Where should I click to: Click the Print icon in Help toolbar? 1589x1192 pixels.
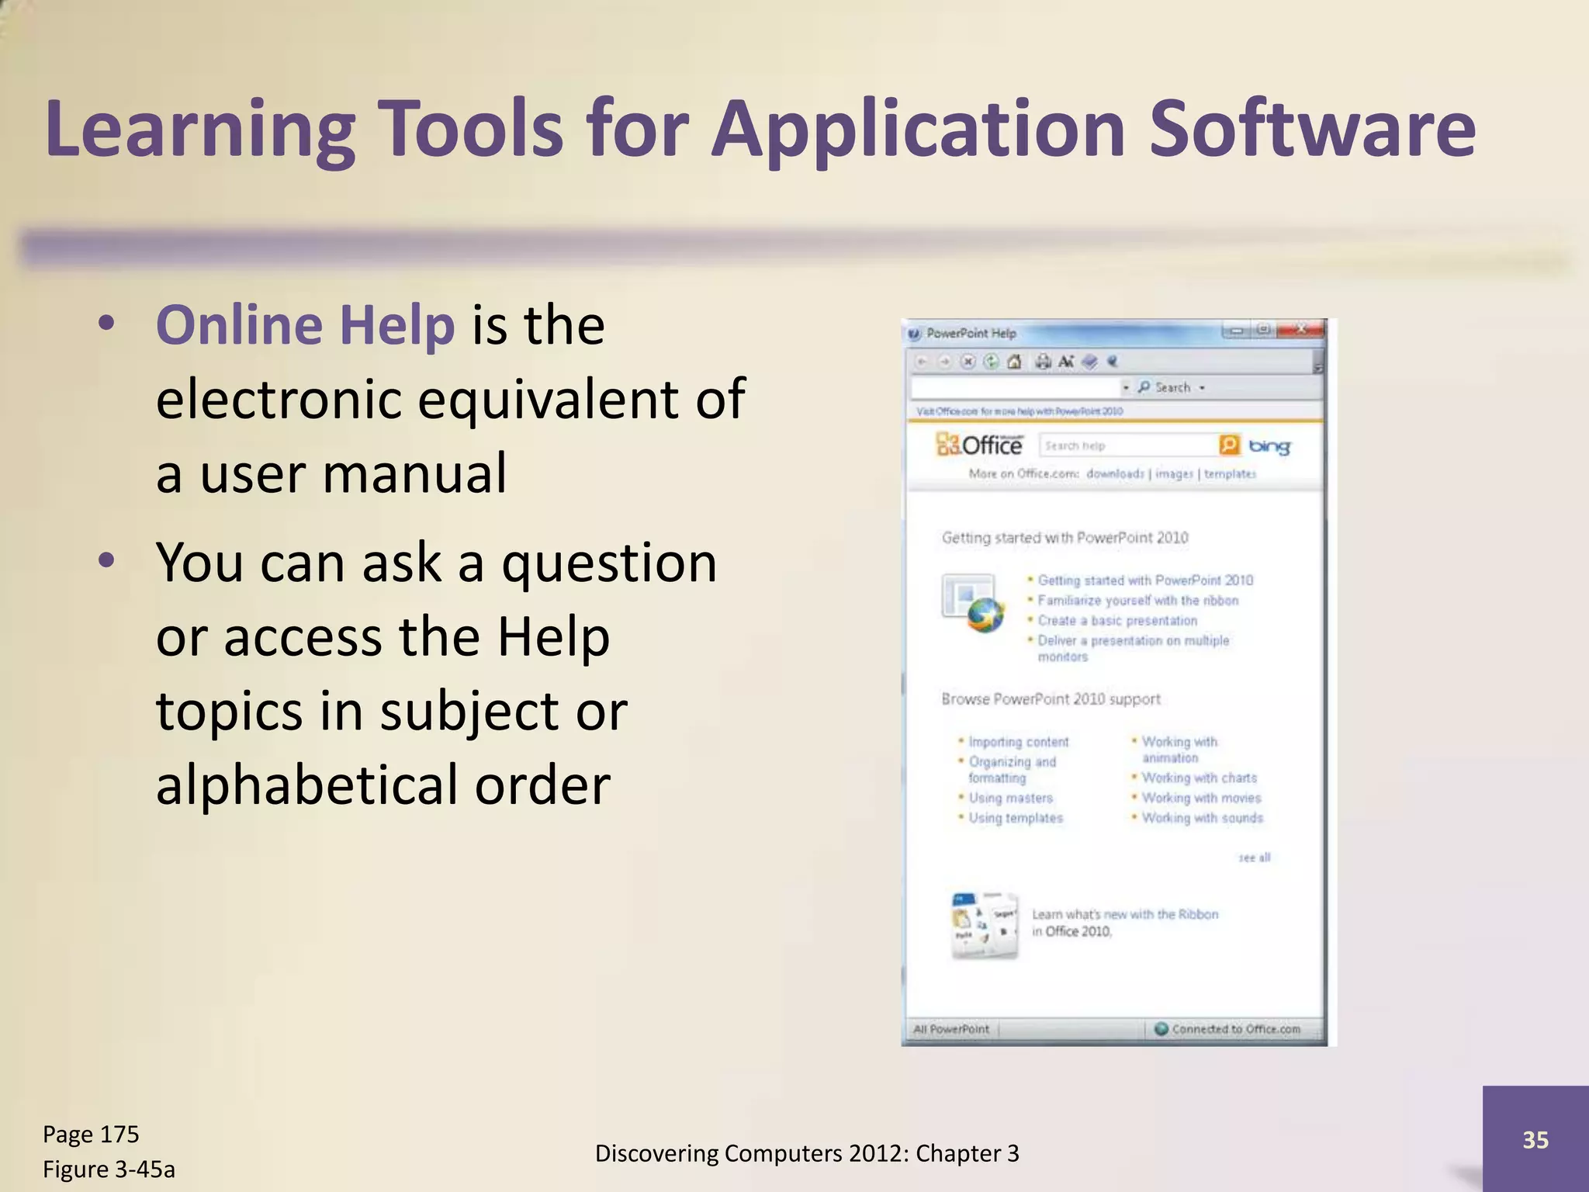pyautogui.click(x=1044, y=362)
